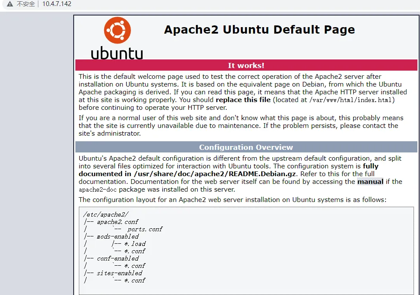This screenshot has height=295, width=420.
Task: Click the red "It works!" banner text
Action: coord(246,65)
